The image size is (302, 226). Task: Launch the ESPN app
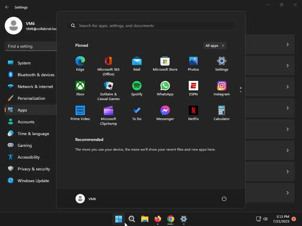(193, 88)
